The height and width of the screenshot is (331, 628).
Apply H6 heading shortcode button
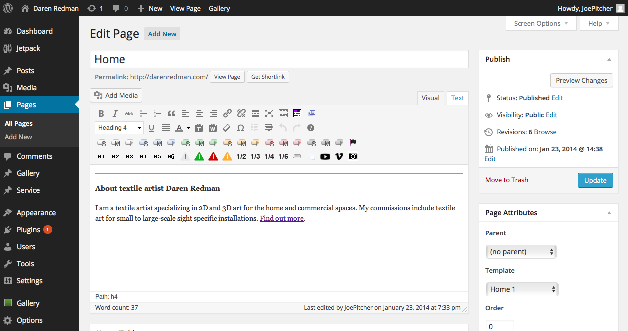(171, 156)
